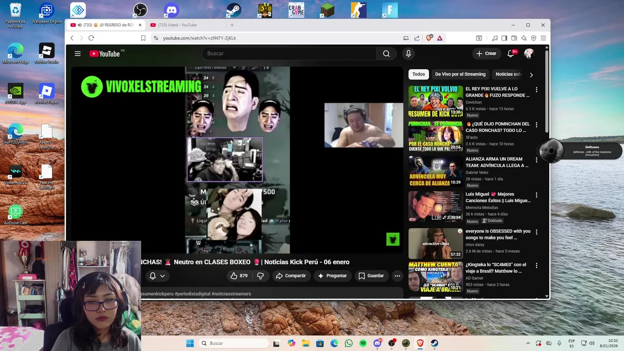Open more actions under the video
This screenshot has height=351, width=624.
[397, 276]
